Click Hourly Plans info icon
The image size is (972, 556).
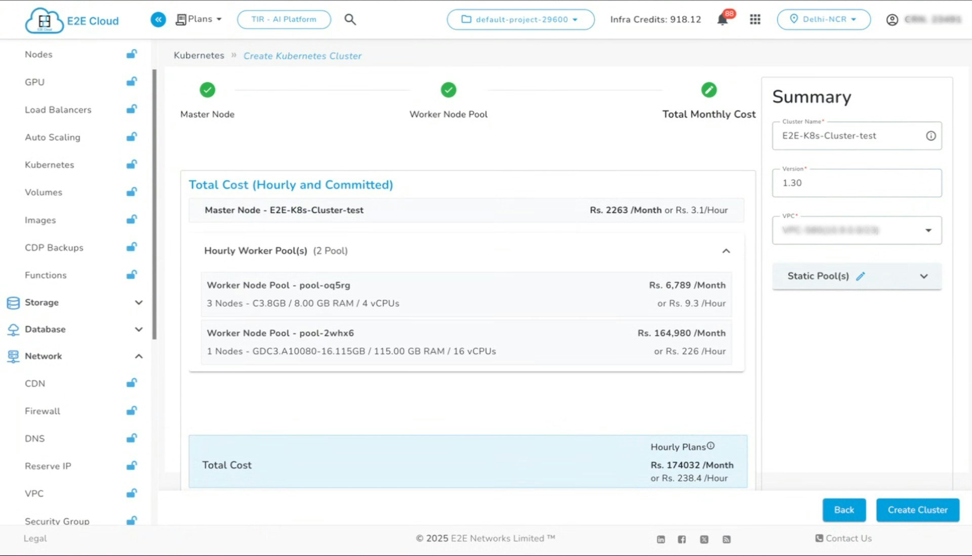pyautogui.click(x=711, y=446)
